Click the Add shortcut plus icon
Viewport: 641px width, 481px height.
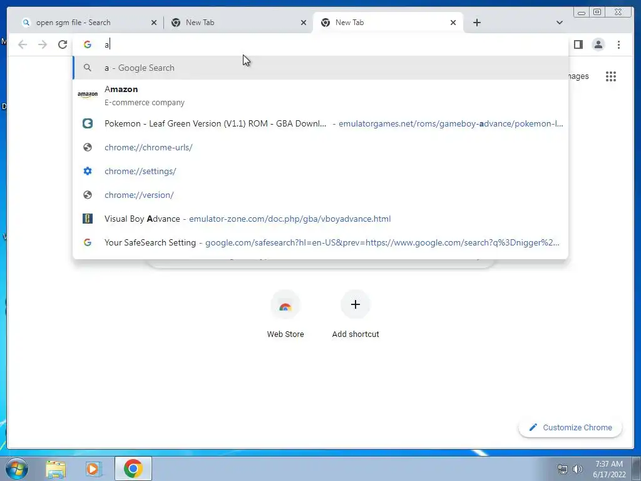(x=356, y=304)
